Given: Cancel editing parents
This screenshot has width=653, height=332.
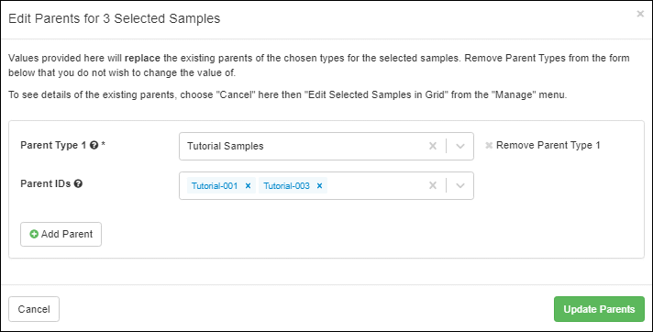Looking at the screenshot, I should [x=34, y=309].
